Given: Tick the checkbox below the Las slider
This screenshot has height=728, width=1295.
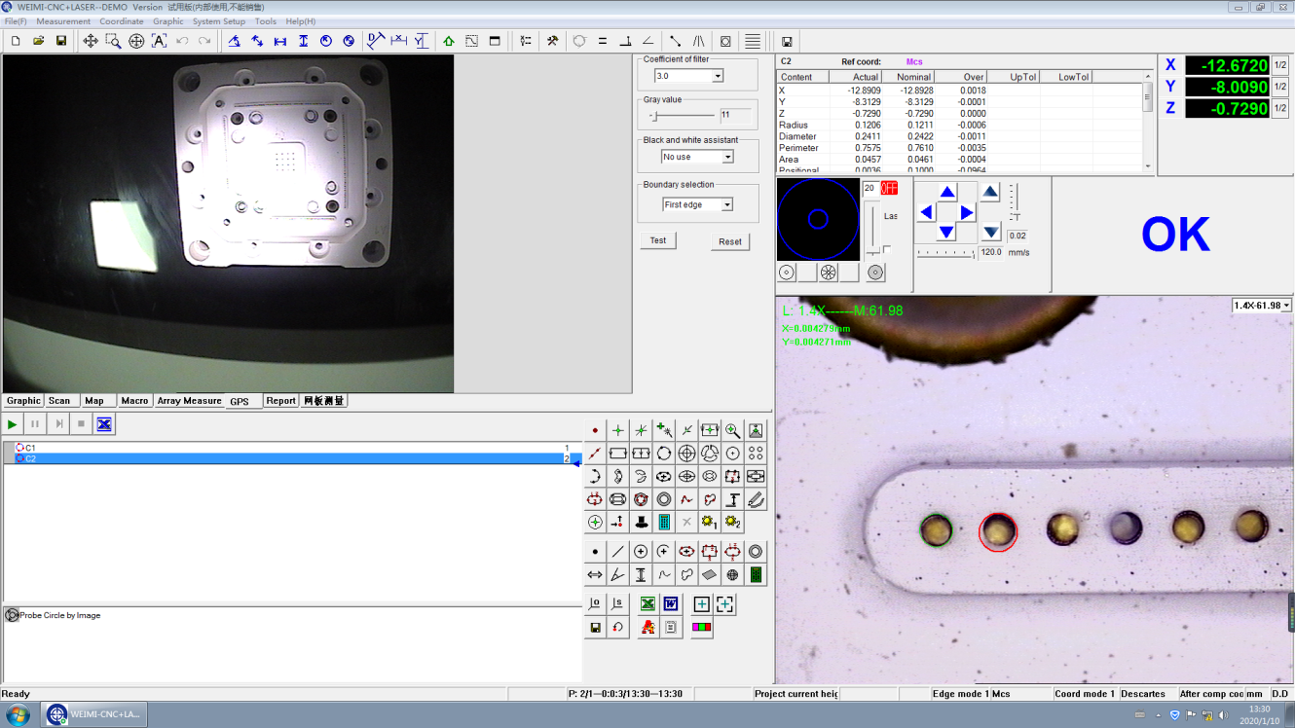Looking at the screenshot, I should tap(887, 250).
